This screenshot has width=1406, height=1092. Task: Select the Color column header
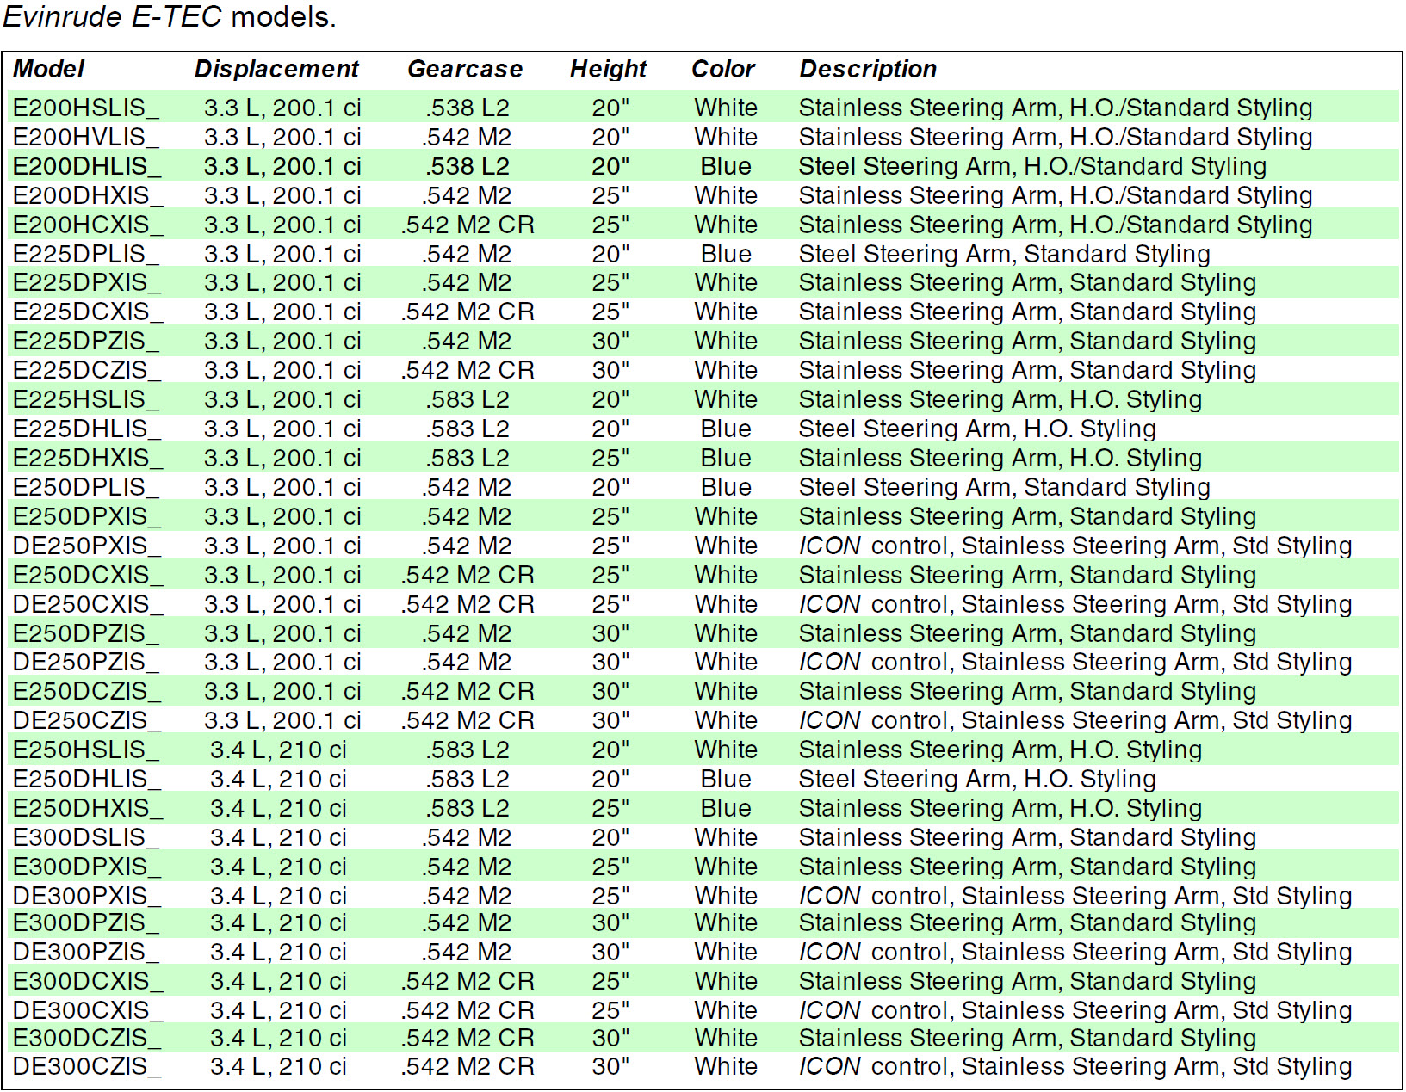click(723, 69)
